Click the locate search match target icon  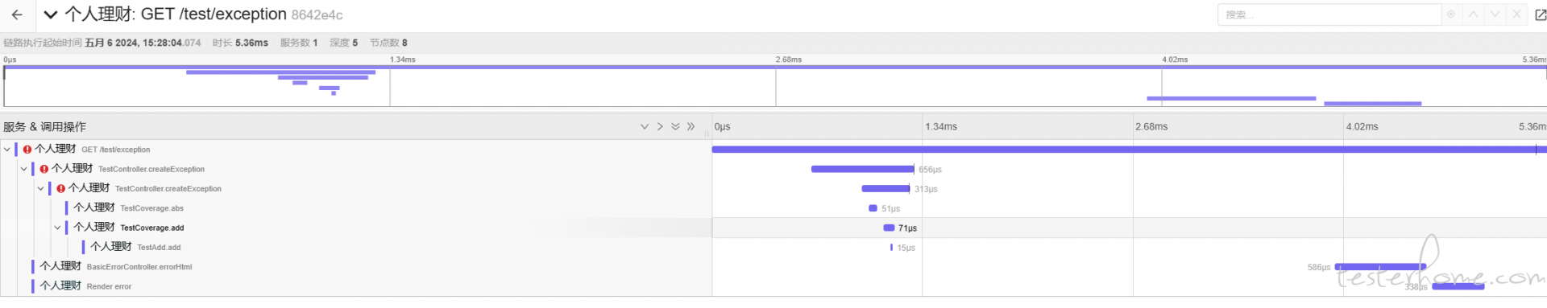tap(1451, 14)
